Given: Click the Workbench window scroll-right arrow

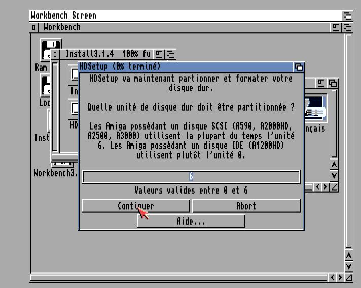Looking at the screenshot, I should click(x=340, y=277).
